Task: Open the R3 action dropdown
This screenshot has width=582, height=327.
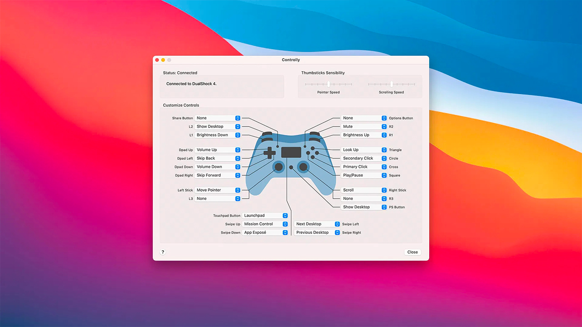Action: tap(364, 198)
